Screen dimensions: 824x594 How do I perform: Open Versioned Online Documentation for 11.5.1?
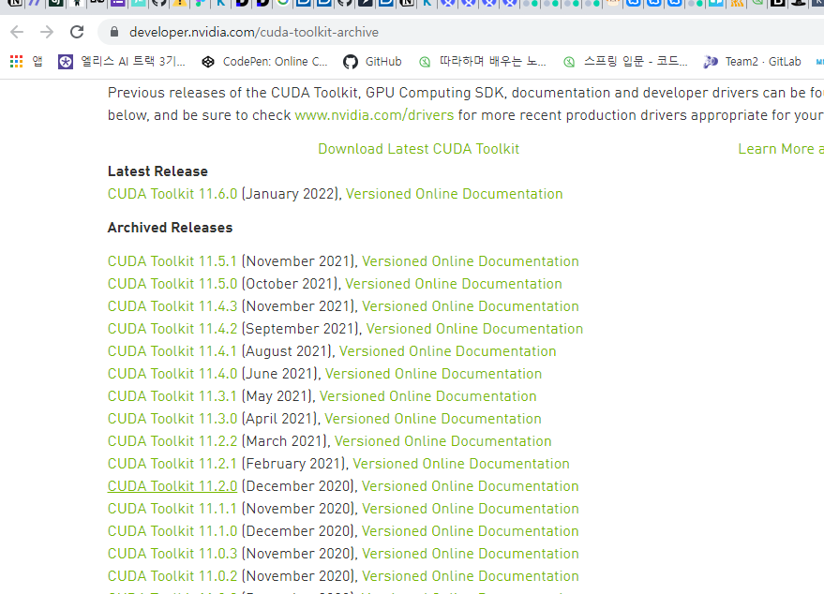(471, 261)
